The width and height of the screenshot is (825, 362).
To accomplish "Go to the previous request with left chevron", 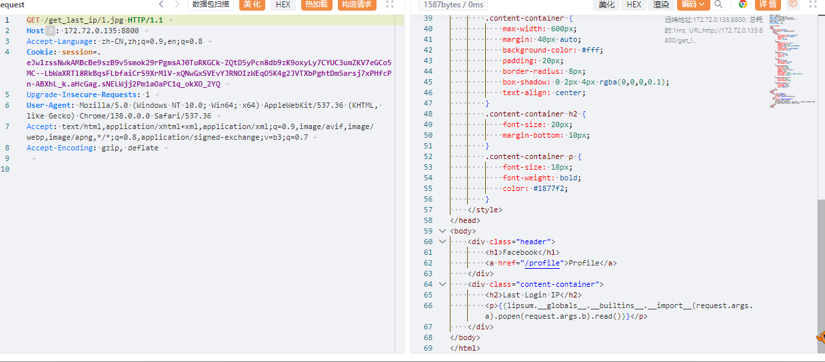I will click(161, 5).
